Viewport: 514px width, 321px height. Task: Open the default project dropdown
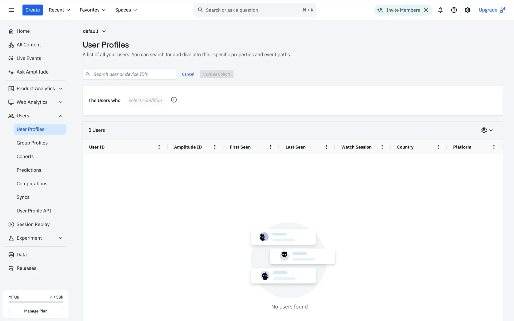(94, 31)
